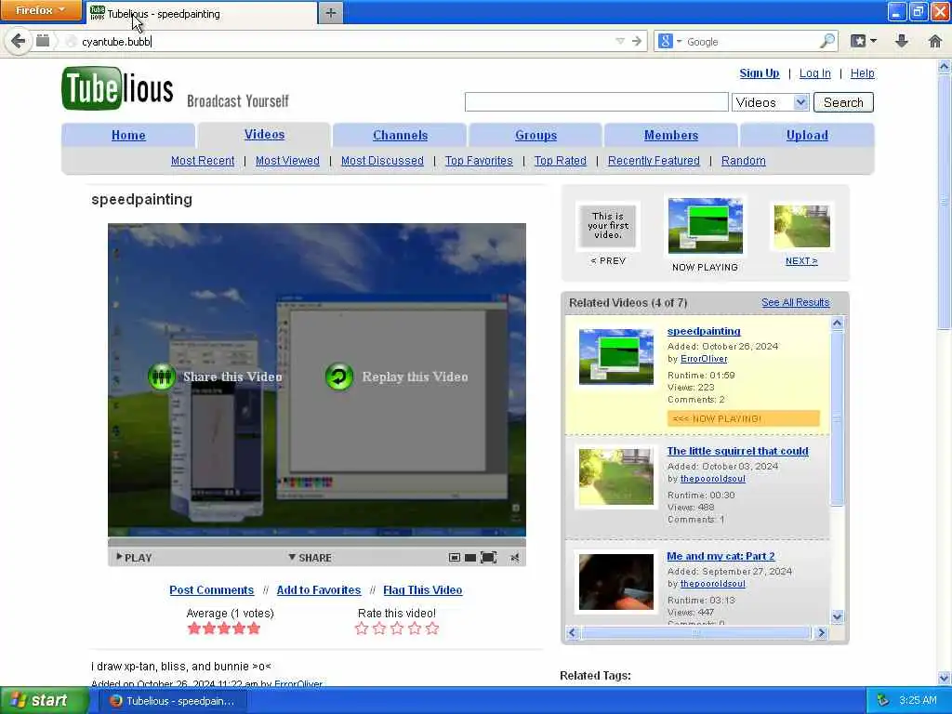Open the Most Discussed link
952x714 pixels.
(x=382, y=161)
